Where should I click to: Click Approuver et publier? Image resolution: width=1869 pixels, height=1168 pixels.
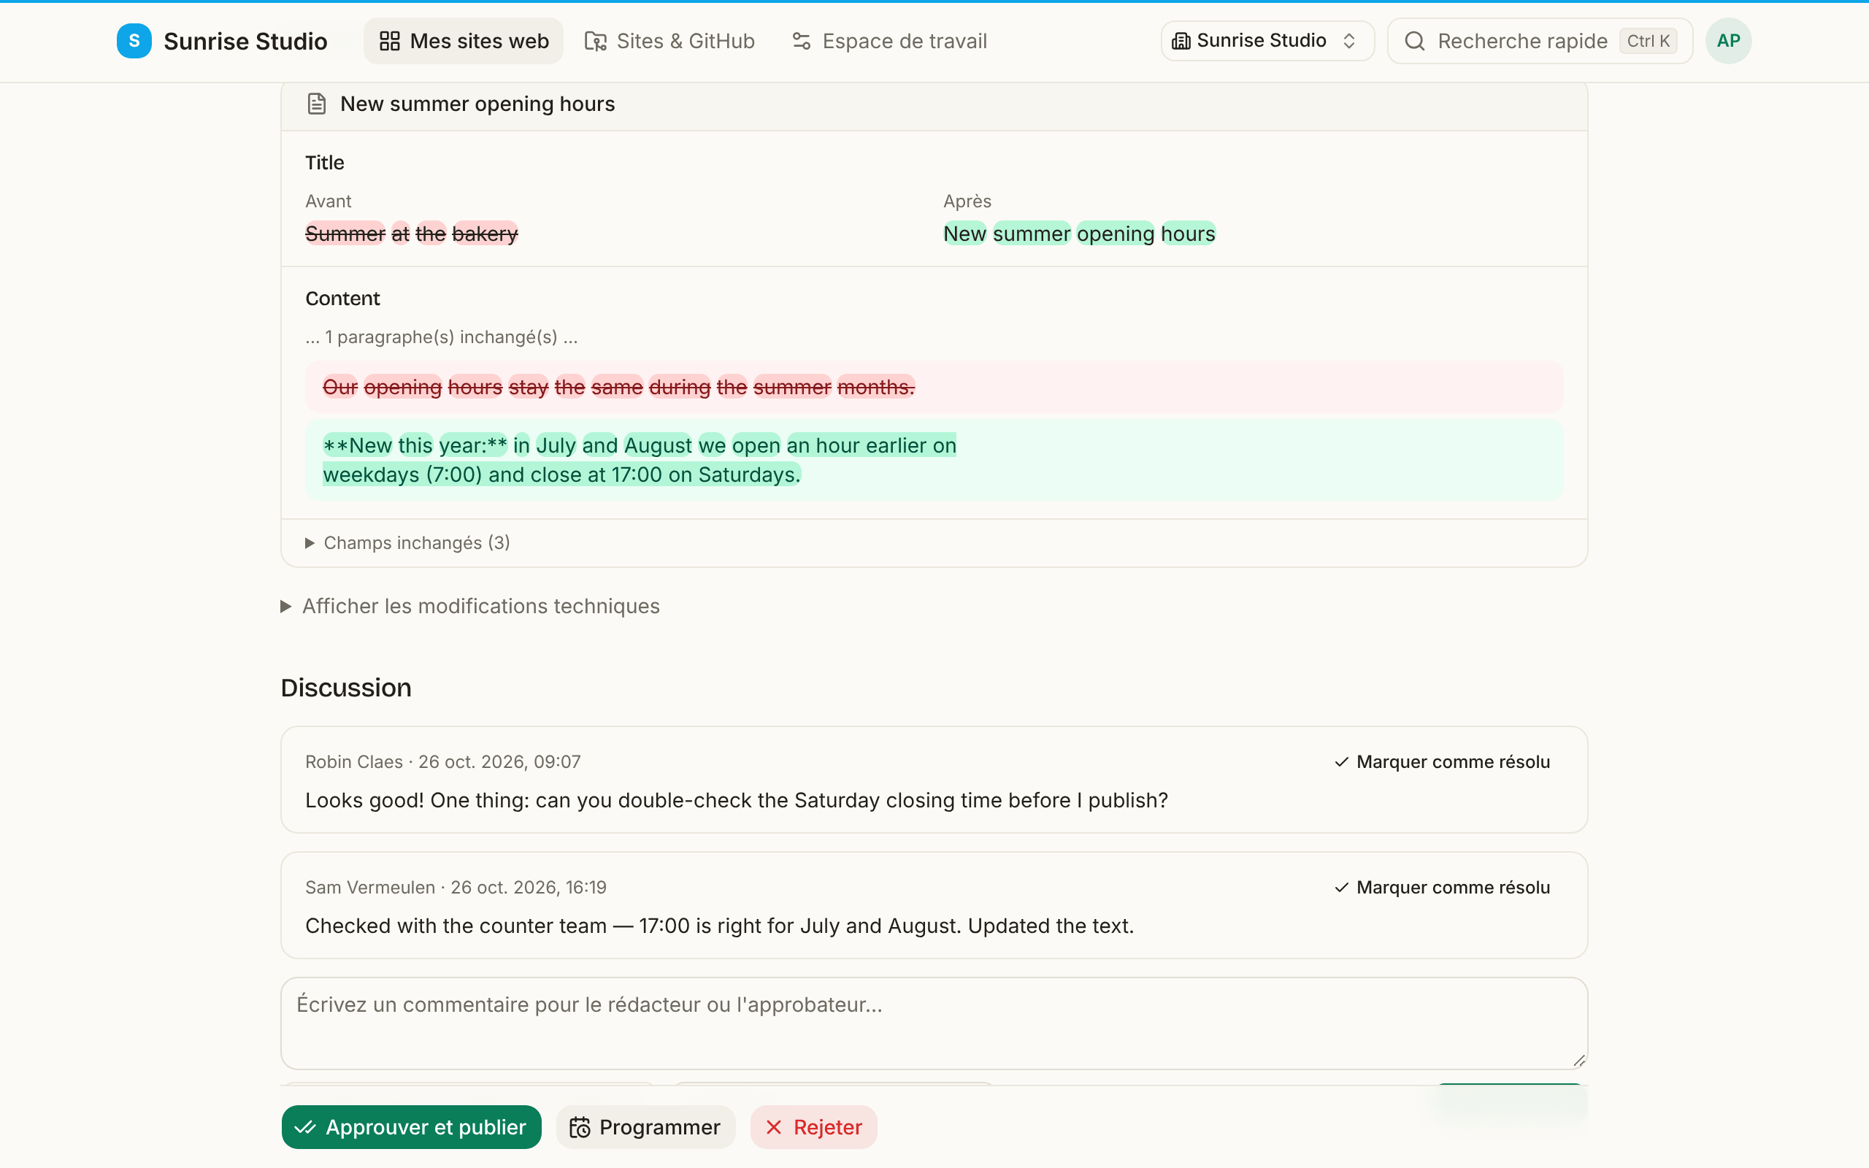point(412,1127)
